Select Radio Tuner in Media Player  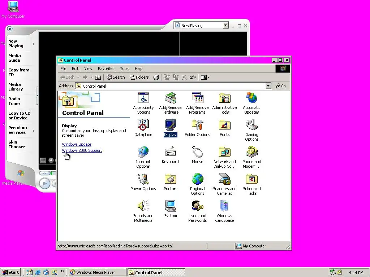coord(14,101)
